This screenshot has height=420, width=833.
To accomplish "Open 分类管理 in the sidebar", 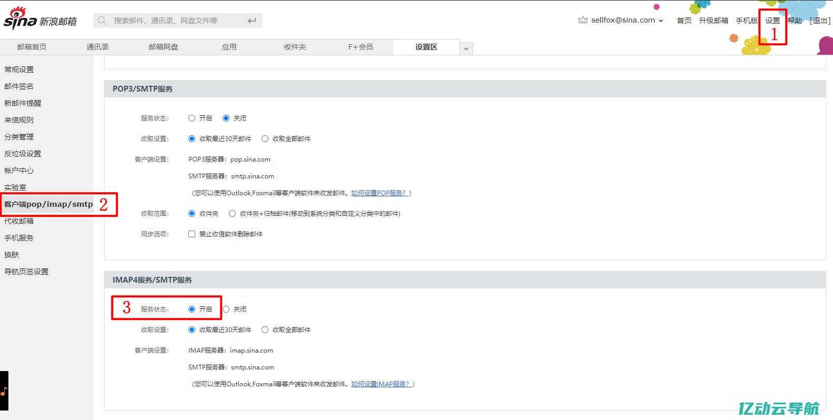I will 19,137.
